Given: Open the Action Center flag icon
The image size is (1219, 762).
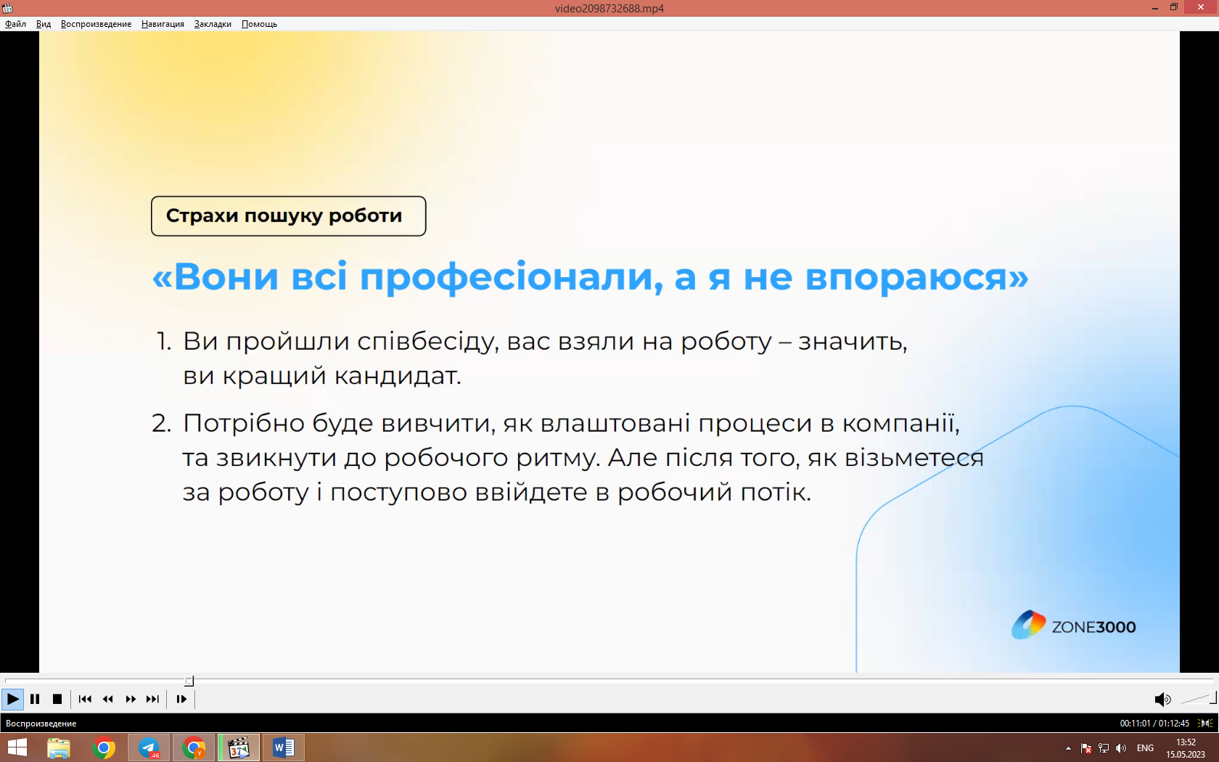Looking at the screenshot, I should [1086, 748].
